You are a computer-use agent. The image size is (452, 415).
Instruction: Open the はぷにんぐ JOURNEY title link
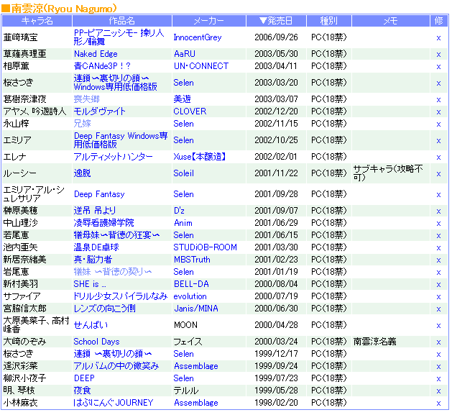pos(114,403)
